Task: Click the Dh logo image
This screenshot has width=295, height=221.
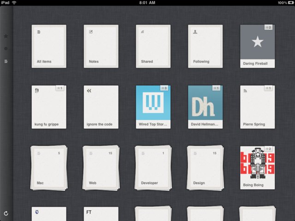Action: pos(204,106)
